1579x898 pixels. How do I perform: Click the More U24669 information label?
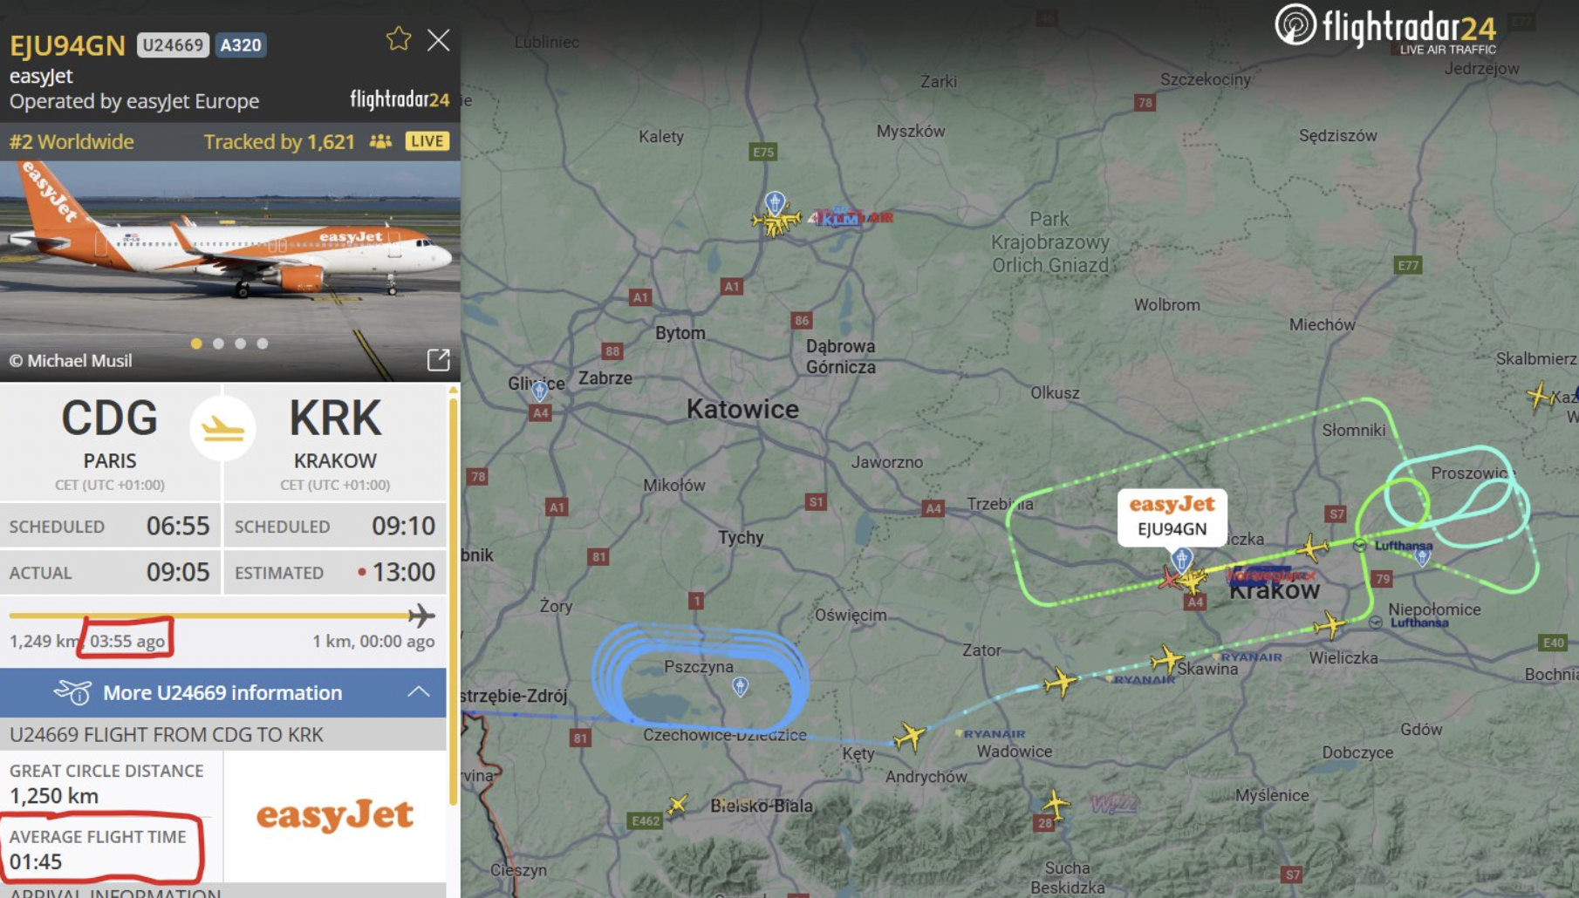coord(222,693)
